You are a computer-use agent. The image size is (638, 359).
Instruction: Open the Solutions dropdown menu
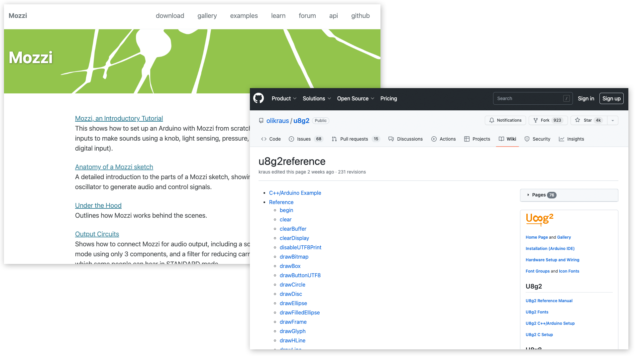pos(317,98)
